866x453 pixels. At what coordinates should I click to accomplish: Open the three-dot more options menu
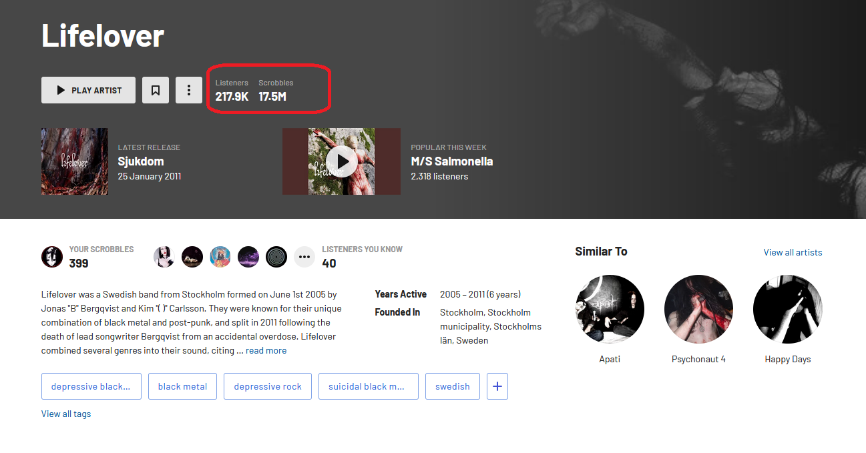point(189,90)
